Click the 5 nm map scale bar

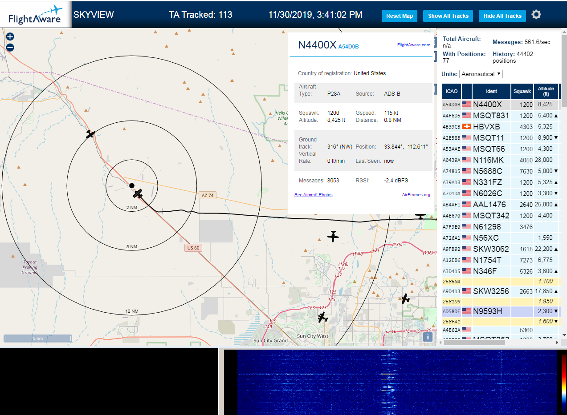click(x=38, y=338)
